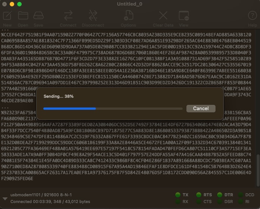
Task: Open the Help question mark icon
Action: click(253, 16)
